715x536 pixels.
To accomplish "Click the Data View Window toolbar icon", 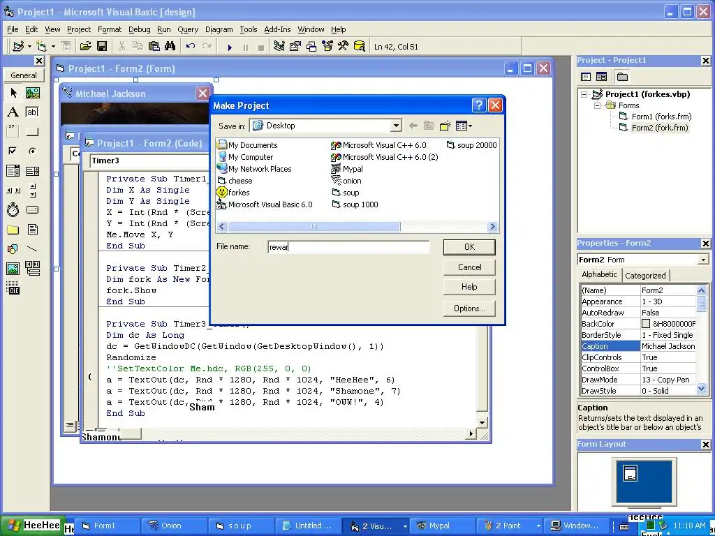I will click(360, 46).
